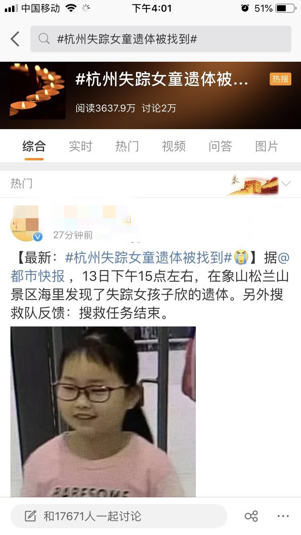Tap 和17671人一起讨论 discussion field
The width and height of the screenshot is (301, 535).
119,516
